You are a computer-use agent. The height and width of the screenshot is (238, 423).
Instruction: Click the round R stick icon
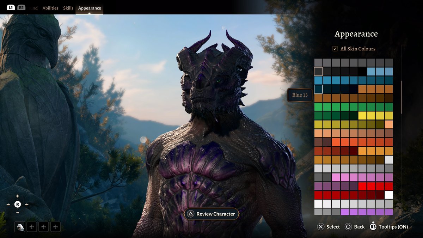click(18, 204)
